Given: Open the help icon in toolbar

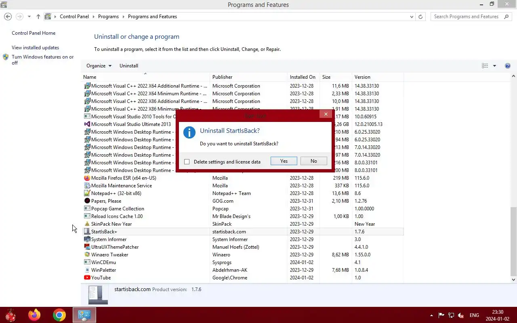Looking at the screenshot, I should (508, 66).
